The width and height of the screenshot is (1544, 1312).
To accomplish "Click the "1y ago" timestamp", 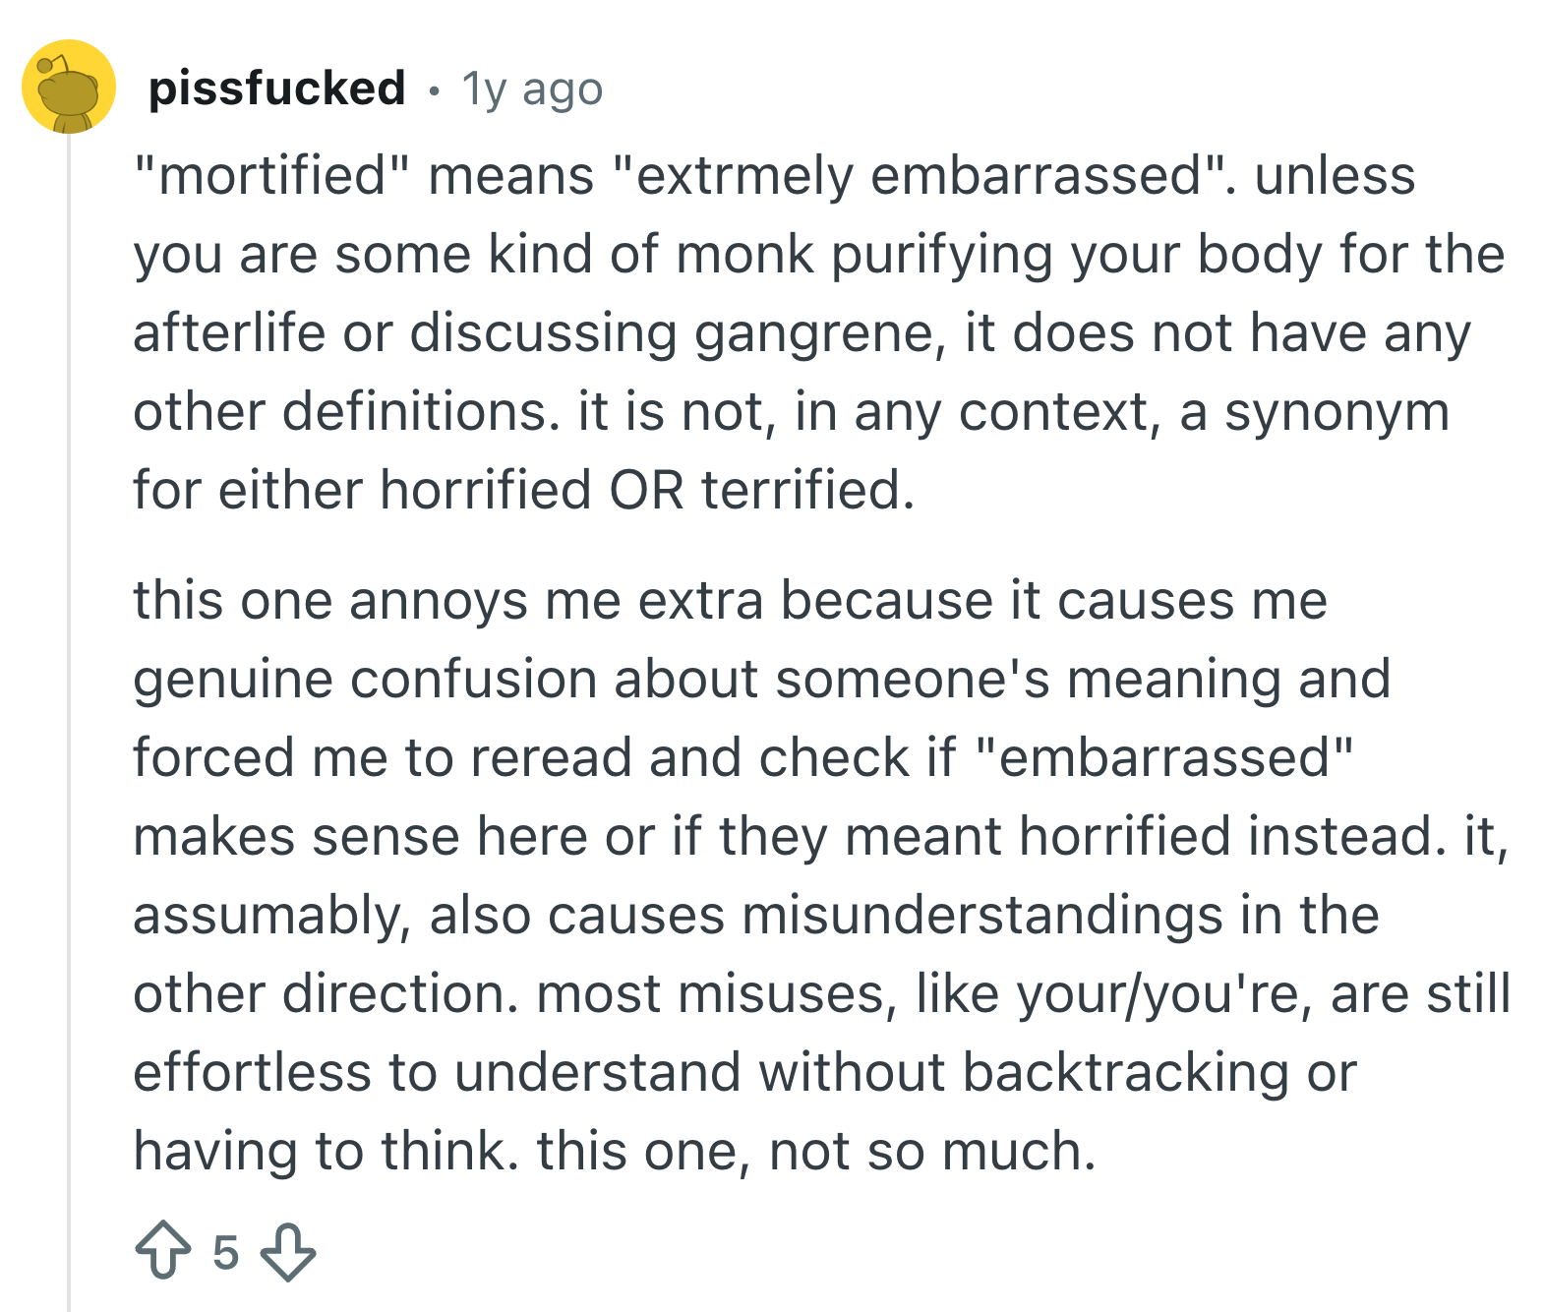I will 532,89.
